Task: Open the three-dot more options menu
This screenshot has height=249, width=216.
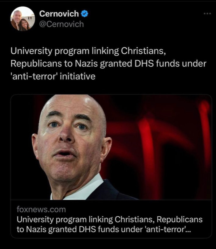Action: coord(207,14)
